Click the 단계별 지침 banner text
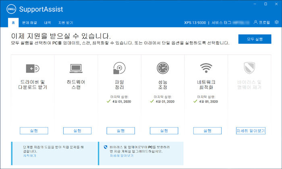282x169 pixels. click(54, 149)
